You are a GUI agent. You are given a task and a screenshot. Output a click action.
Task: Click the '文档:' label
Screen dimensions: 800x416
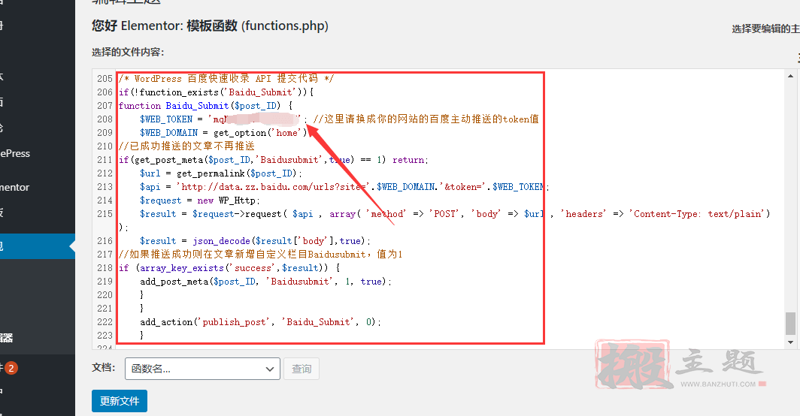point(104,367)
